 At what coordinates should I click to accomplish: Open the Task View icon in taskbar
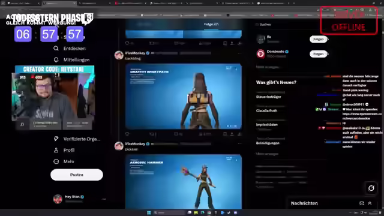[190, 212]
